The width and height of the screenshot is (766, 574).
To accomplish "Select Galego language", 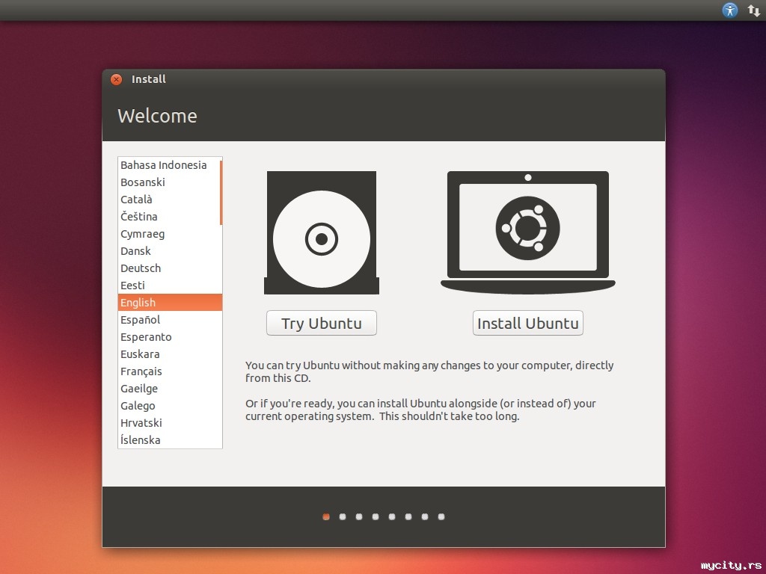I will point(169,406).
